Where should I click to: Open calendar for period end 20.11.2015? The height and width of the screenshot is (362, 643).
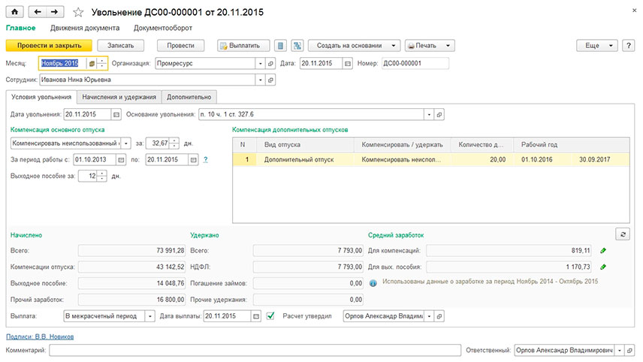click(194, 159)
